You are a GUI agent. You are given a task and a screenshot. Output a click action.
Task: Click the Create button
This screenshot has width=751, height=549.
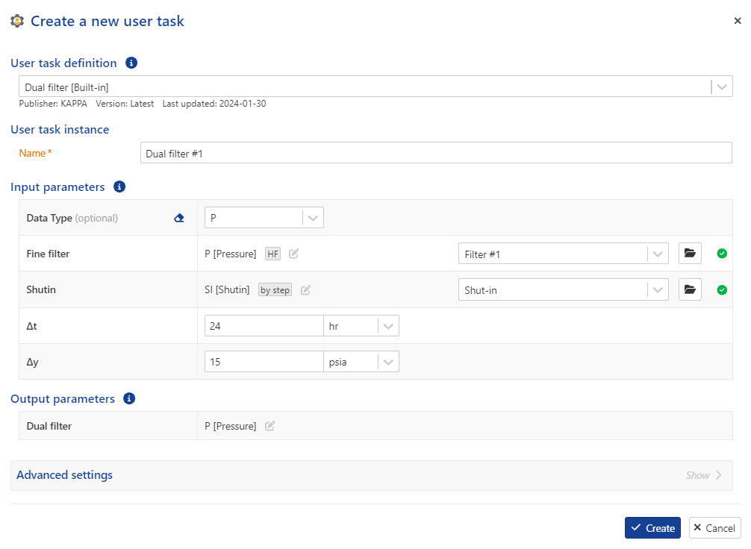652,527
